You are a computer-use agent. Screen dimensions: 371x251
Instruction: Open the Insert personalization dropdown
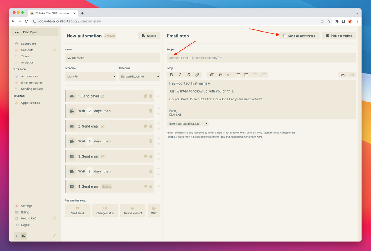(x=187, y=123)
